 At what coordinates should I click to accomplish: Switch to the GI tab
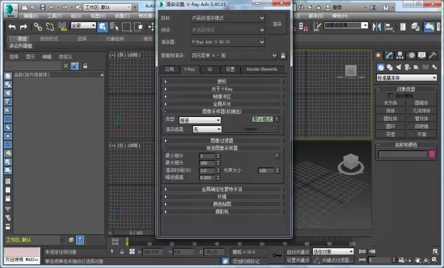[x=210, y=69]
